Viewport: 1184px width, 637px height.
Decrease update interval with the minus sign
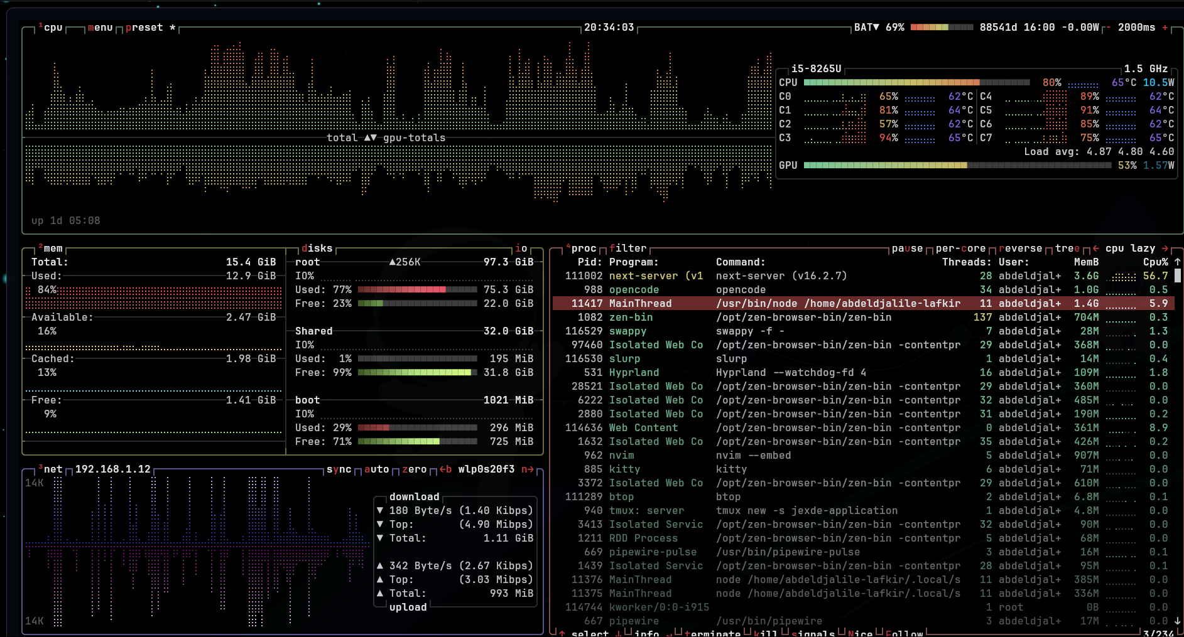1108,28
